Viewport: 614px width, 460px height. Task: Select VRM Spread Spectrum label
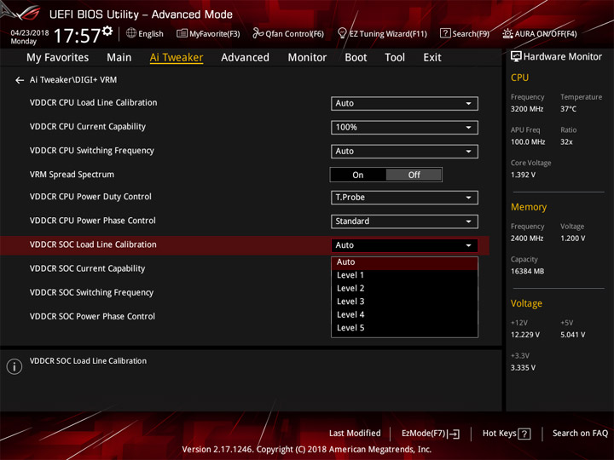click(72, 175)
